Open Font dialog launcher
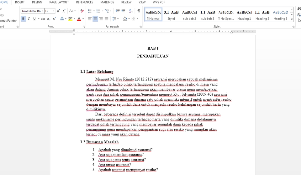Screen dimensions: 301x175 [84, 27]
